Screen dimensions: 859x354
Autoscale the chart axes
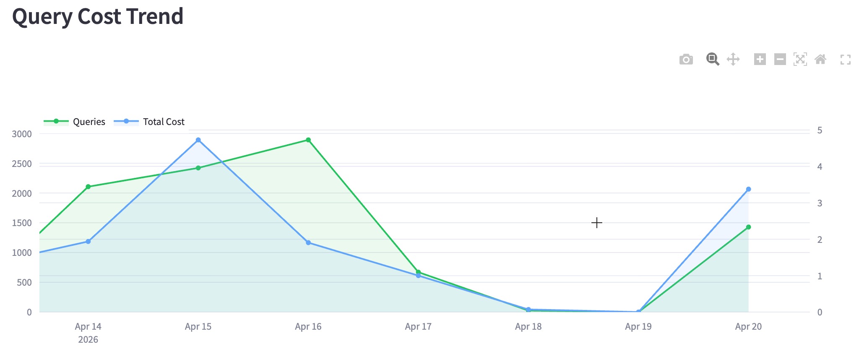coord(800,59)
